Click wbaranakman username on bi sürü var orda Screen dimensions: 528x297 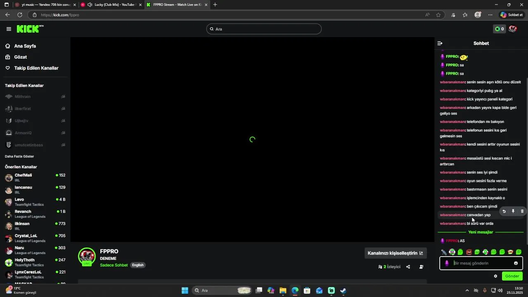coord(452,224)
